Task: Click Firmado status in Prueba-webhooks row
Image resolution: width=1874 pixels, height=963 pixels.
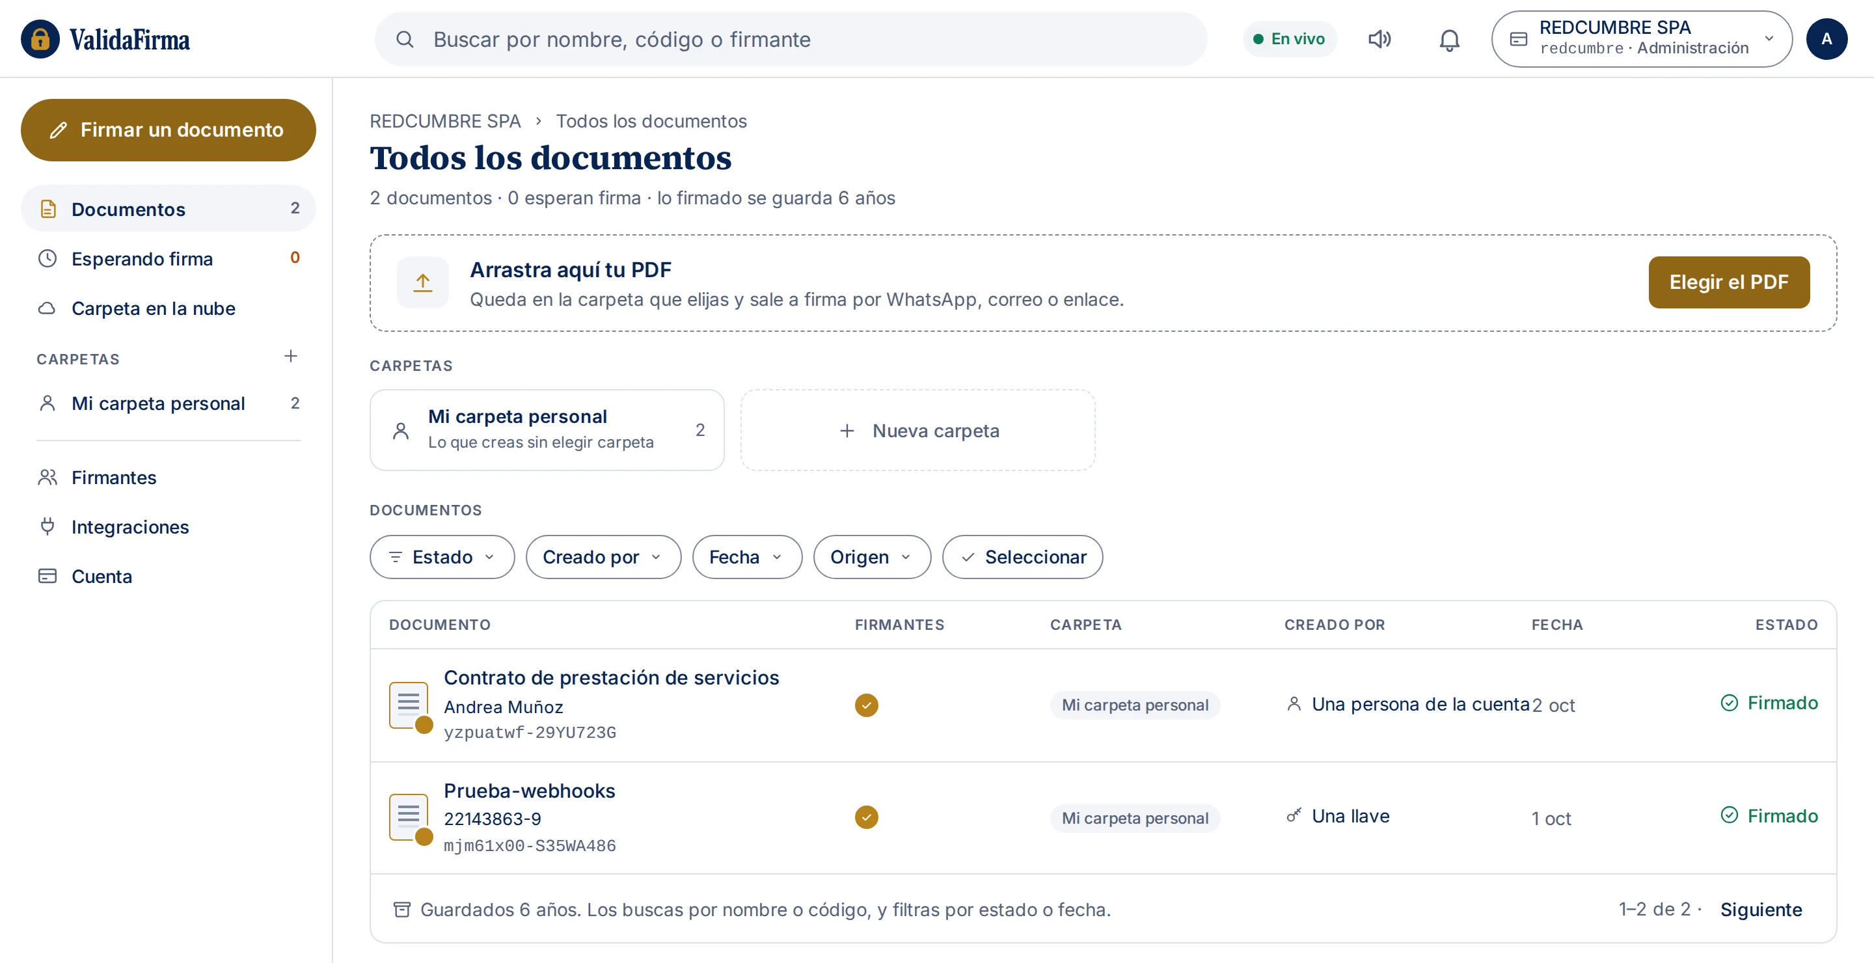Action: [x=1769, y=815]
